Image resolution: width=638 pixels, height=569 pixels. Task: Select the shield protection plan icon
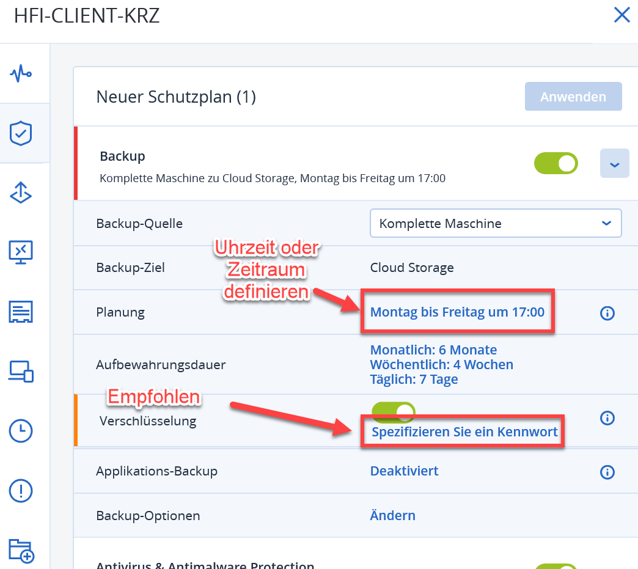(21, 133)
